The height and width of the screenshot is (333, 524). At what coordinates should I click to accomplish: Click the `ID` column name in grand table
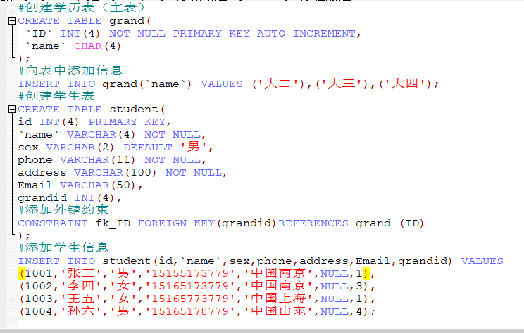[39, 34]
